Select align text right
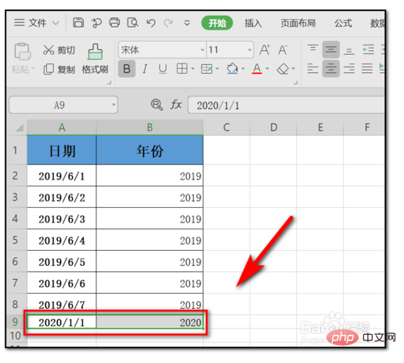404x363 pixels. (348, 69)
